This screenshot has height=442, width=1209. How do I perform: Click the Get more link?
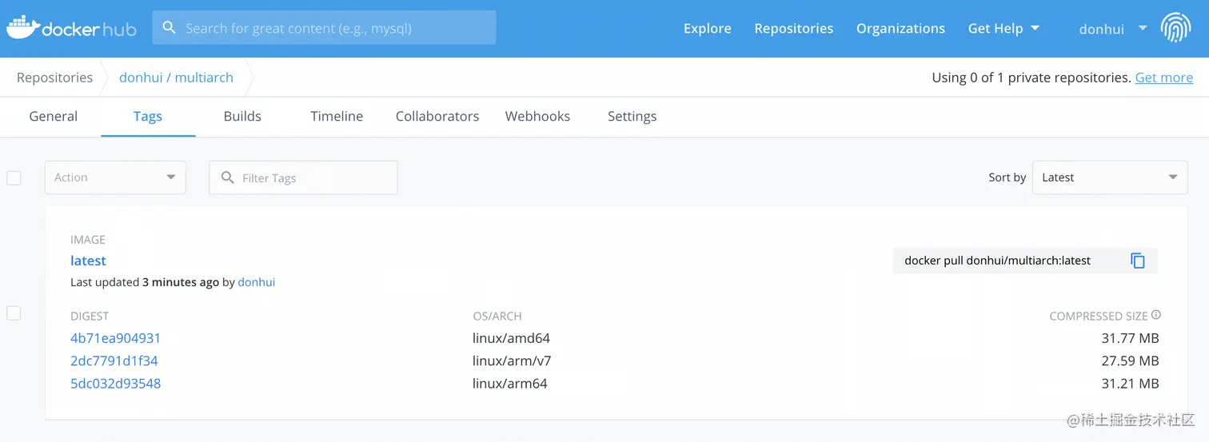click(x=1163, y=78)
